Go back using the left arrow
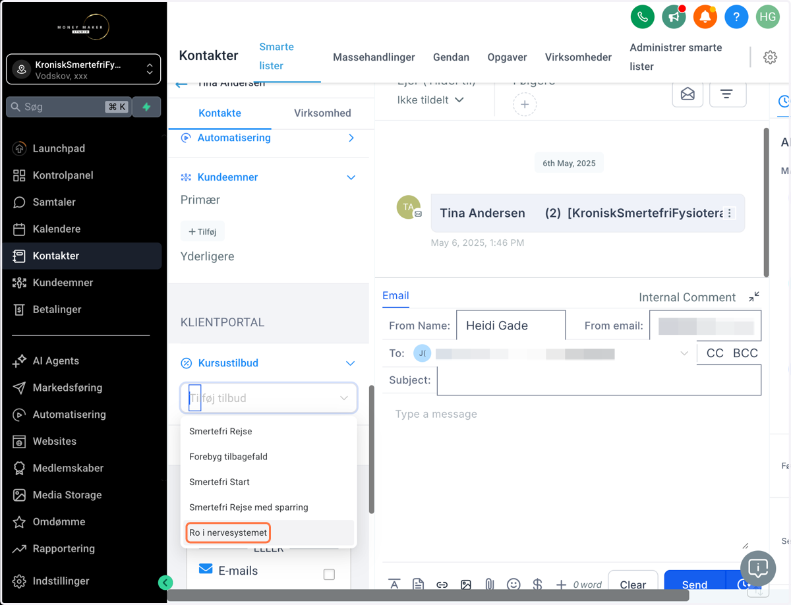791x605 pixels. 182,84
